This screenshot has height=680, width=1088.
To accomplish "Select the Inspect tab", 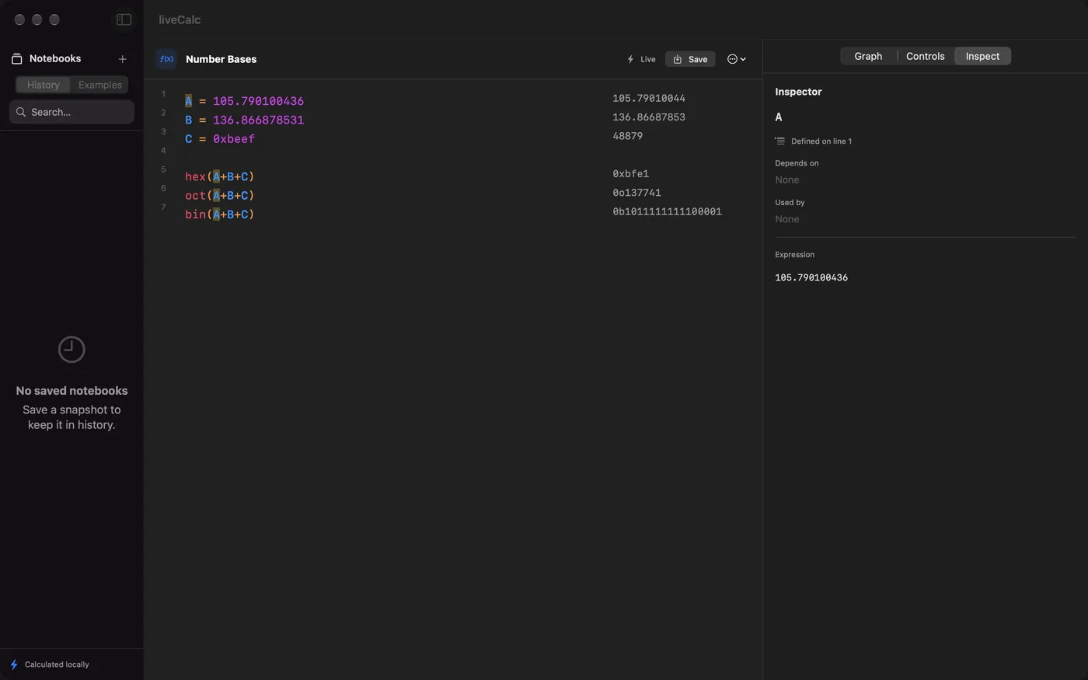I will (x=982, y=56).
